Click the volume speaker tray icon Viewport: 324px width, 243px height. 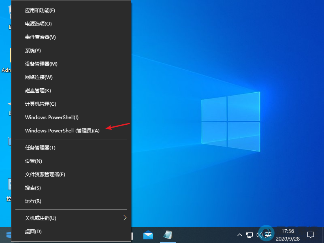click(258, 235)
